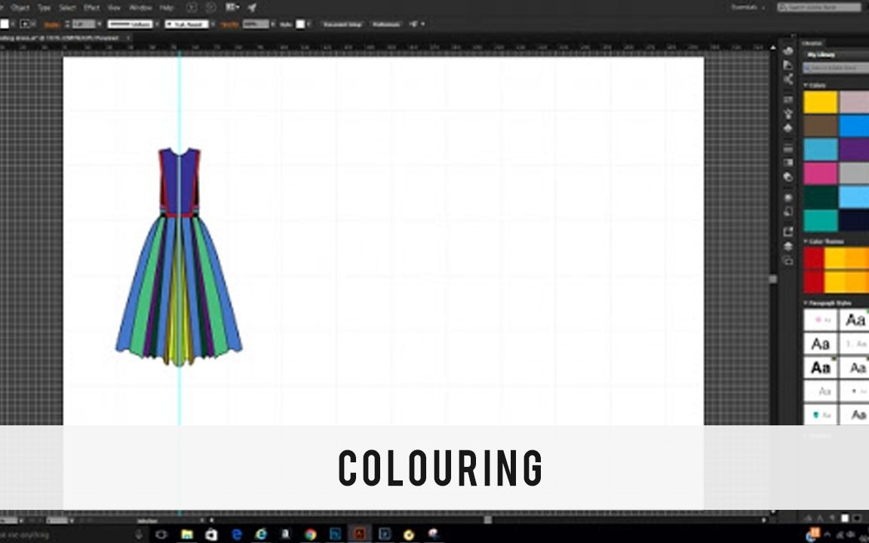Click the orange Opacity label link
The width and height of the screenshot is (869, 543).
point(229,24)
